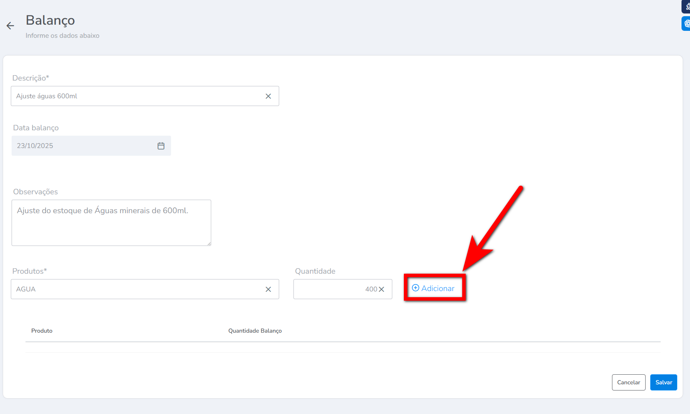Clear the 400 quantity value with X
This screenshot has height=414, width=690.
tap(381, 289)
